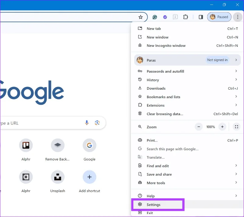
Task: Open the History menu item
Action: pos(187,80)
